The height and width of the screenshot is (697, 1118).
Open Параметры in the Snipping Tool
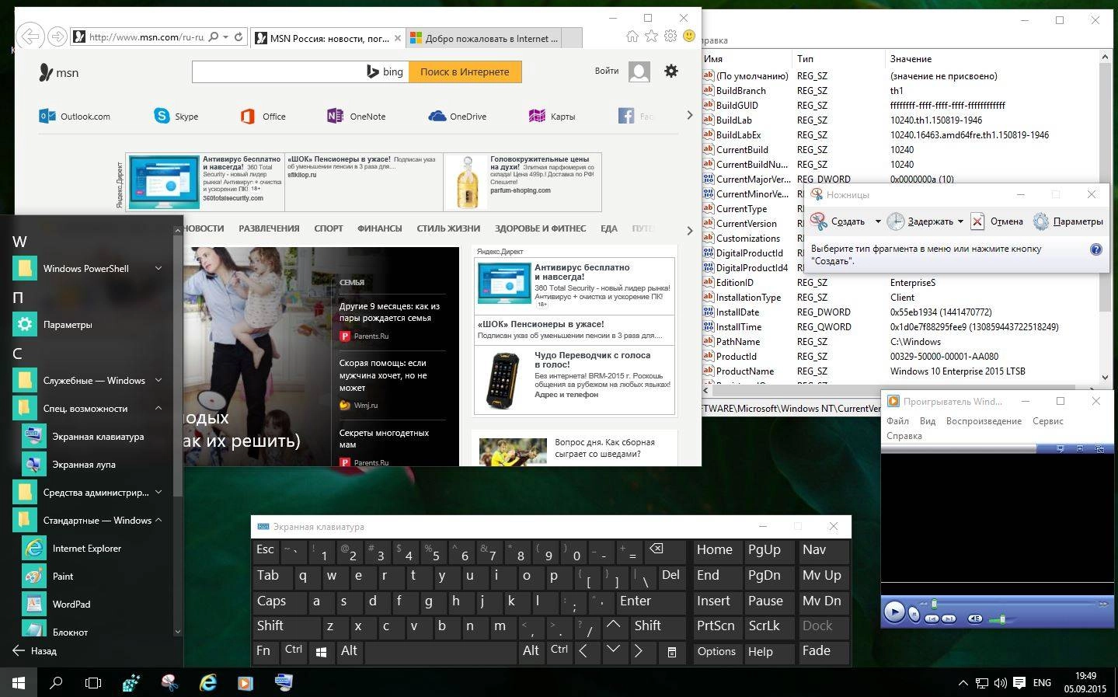1068,221
